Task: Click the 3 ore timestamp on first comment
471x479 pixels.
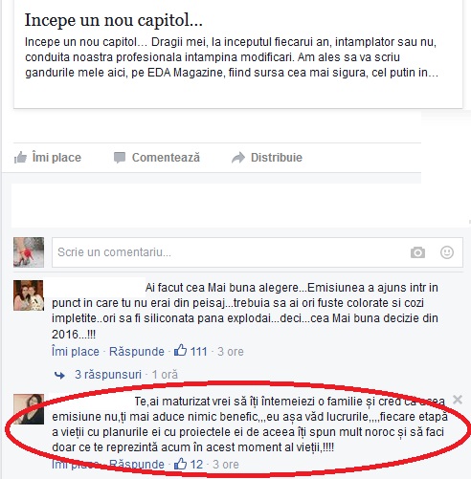Action: click(x=231, y=352)
